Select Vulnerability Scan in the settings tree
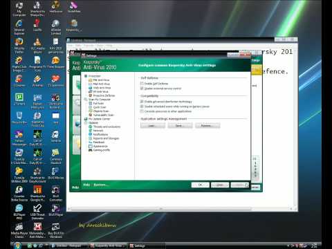Screen dimensions: 332x249 pyautogui.click(x=104, y=115)
